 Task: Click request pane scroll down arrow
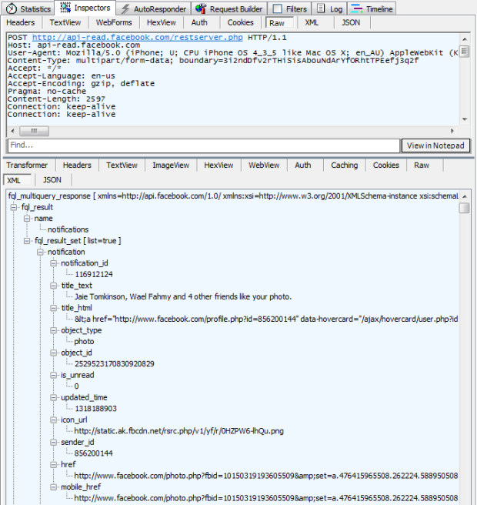click(465, 119)
